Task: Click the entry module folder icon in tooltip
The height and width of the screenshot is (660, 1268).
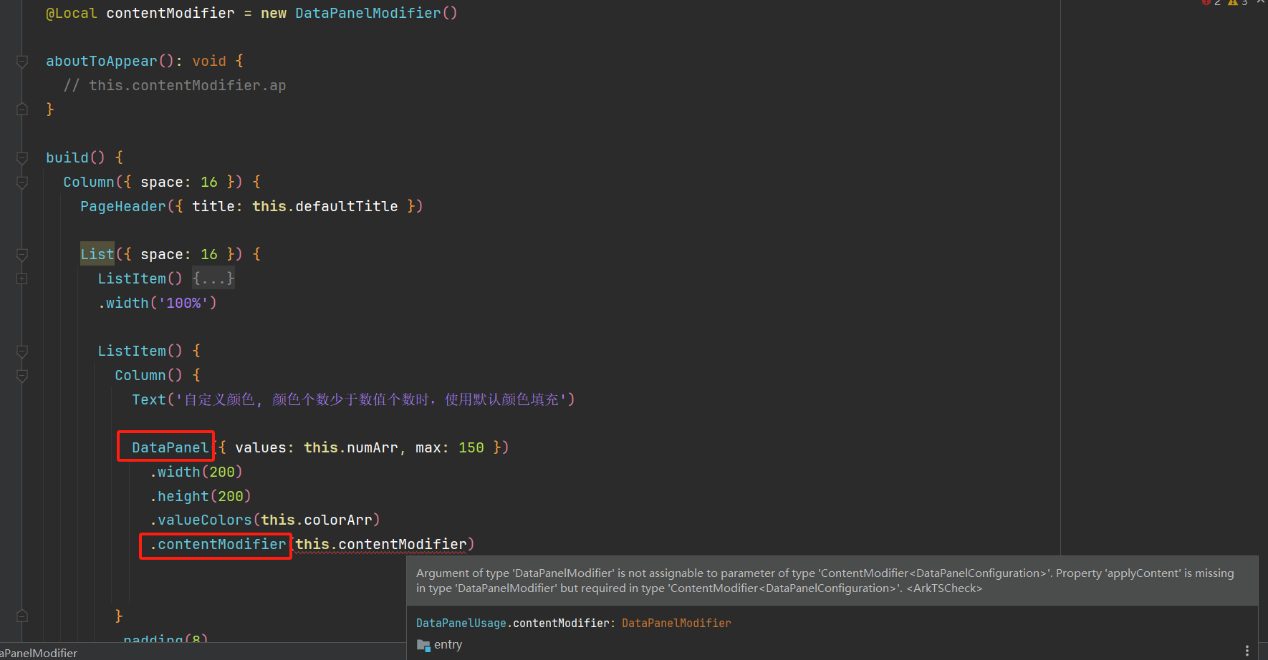Action: pos(423,645)
